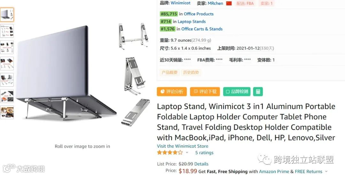Open Office Products category link
This screenshot has height=175, width=345.
[199, 14]
